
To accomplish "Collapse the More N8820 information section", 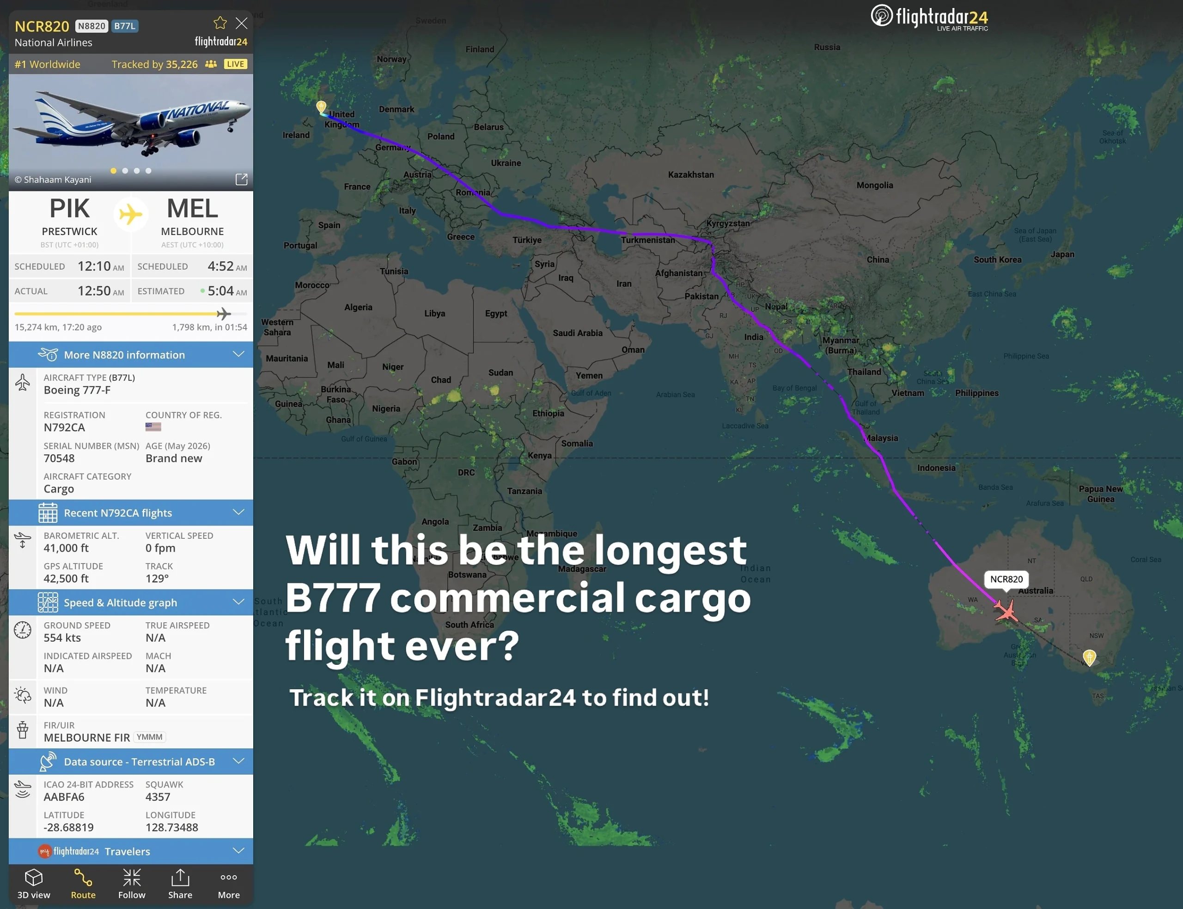I will pyautogui.click(x=238, y=355).
